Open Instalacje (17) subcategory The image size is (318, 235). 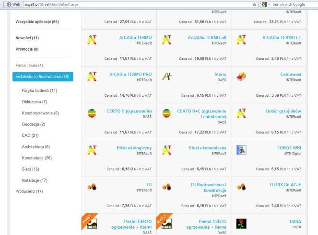click(x=35, y=180)
